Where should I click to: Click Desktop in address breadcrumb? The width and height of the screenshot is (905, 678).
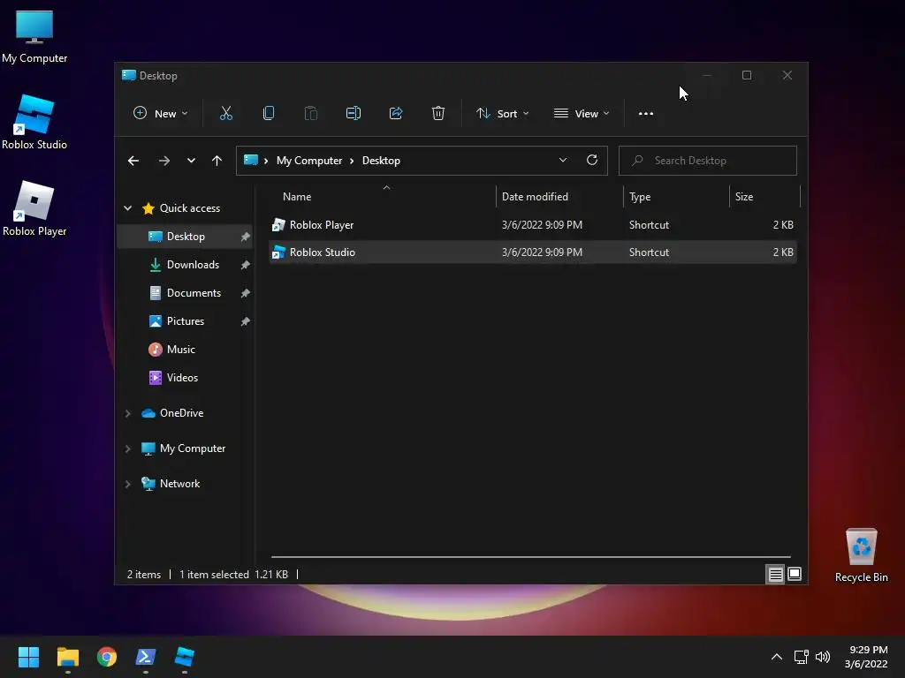click(x=381, y=161)
